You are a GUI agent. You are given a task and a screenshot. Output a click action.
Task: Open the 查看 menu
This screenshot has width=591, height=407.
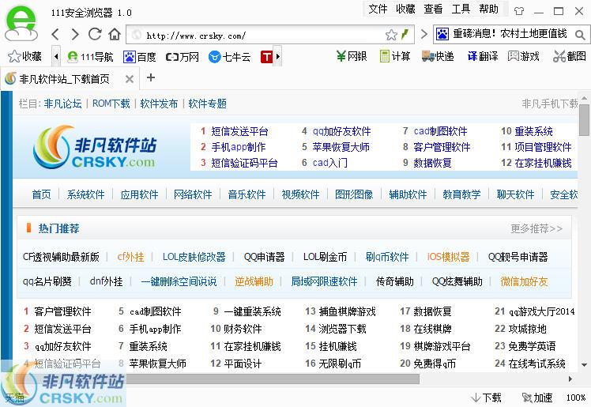click(433, 9)
